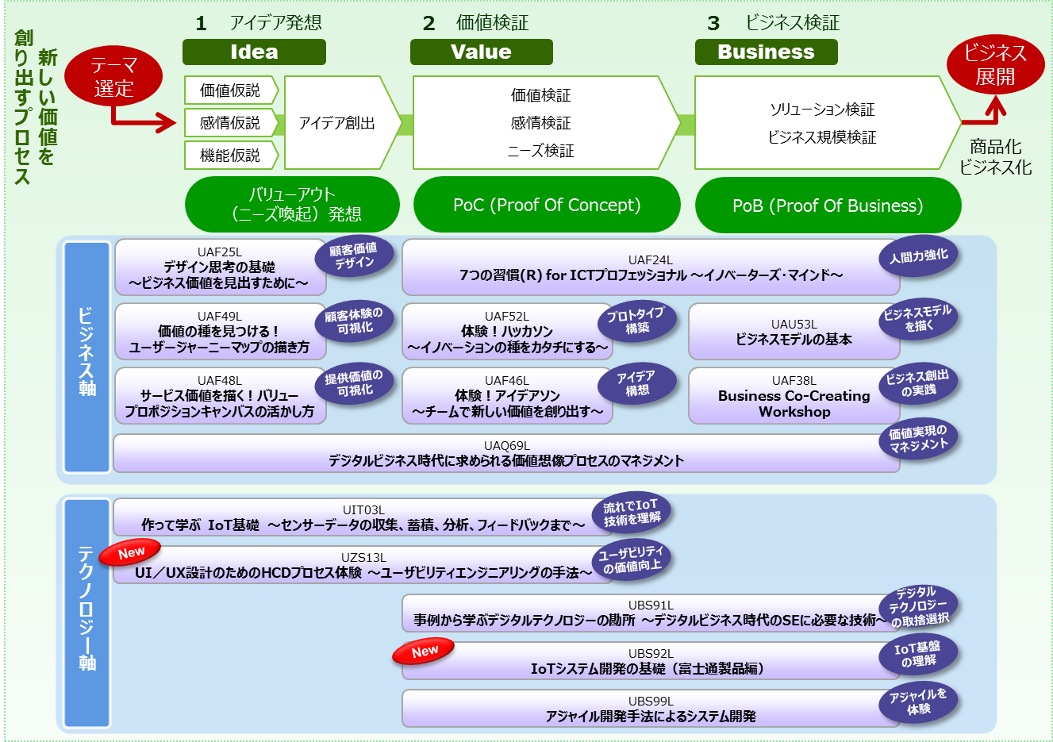Click the green Idea button
This screenshot has width=1053, height=742.
pyautogui.click(x=253, y=52)
